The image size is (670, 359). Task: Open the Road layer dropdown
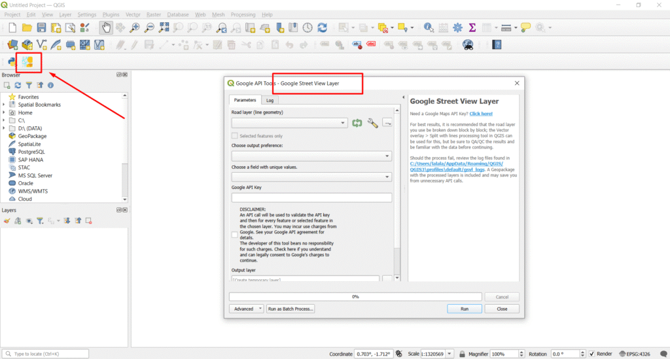(x=289, y=123)
